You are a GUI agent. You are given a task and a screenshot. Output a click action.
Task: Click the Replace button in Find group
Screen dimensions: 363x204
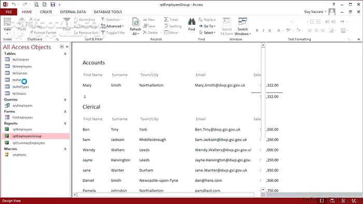click(x=207, y=20)
